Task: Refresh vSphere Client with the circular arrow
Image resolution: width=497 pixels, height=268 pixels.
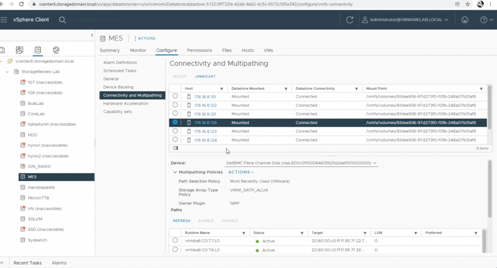Action: 350,20
